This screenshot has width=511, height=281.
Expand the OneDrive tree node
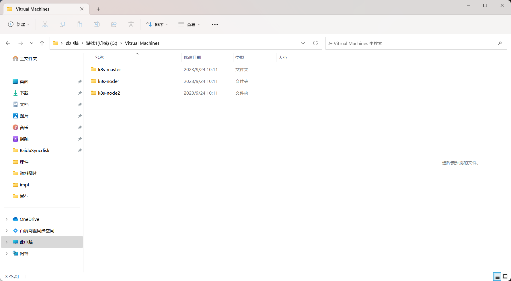[7, 219]
